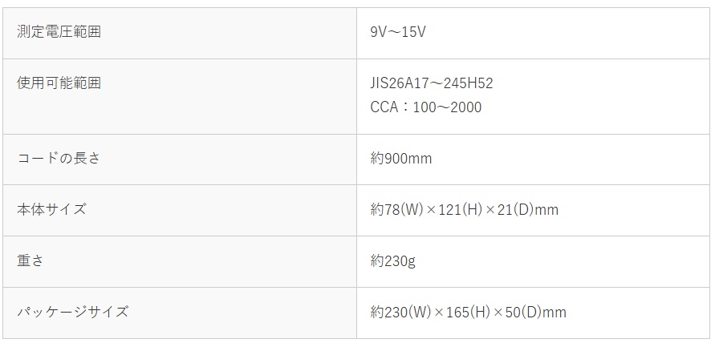
Task: Select the 本体サイズ label
Action: (51, 209)
